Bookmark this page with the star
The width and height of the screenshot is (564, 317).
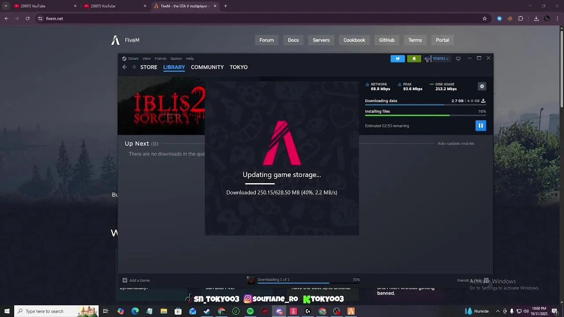tap(485, 18)
